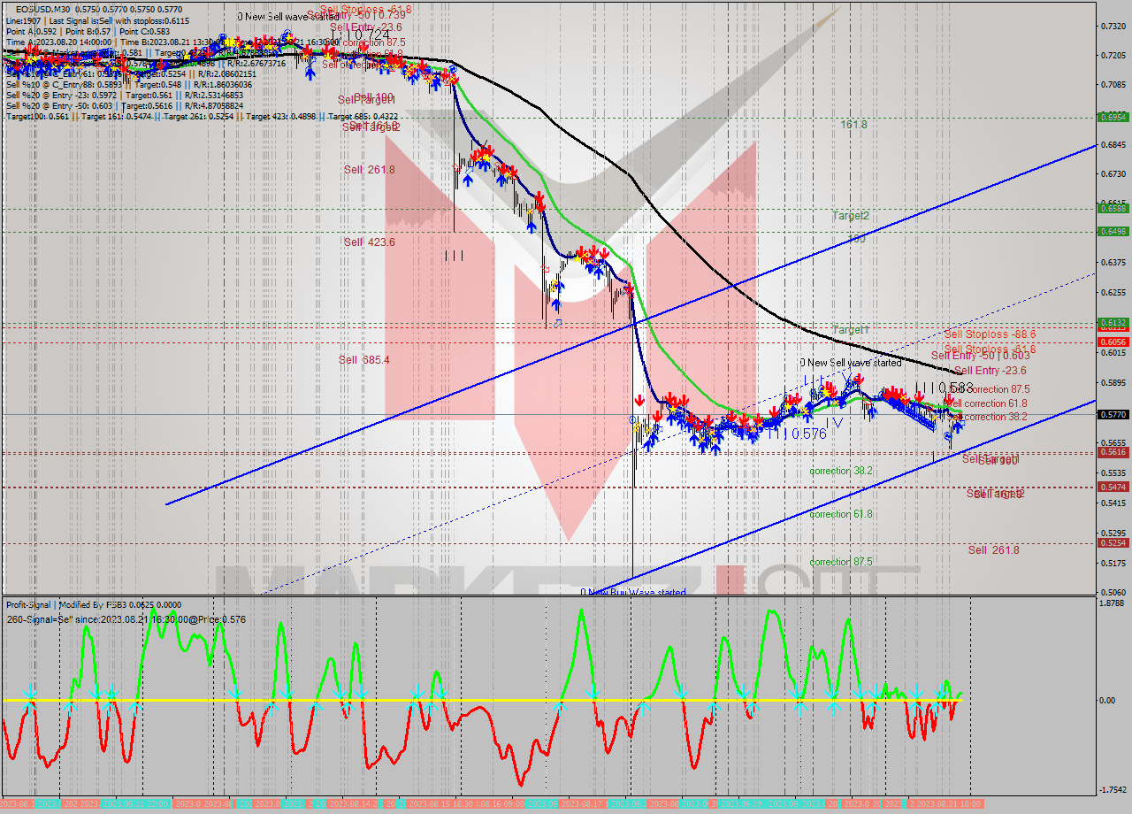Click the red 0.5474 price tag
The image size is (1132, 814).
1112,487
